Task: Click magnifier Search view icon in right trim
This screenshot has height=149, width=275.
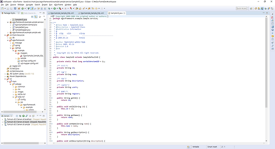Action: pyautogui.click(x=273, y=46)
